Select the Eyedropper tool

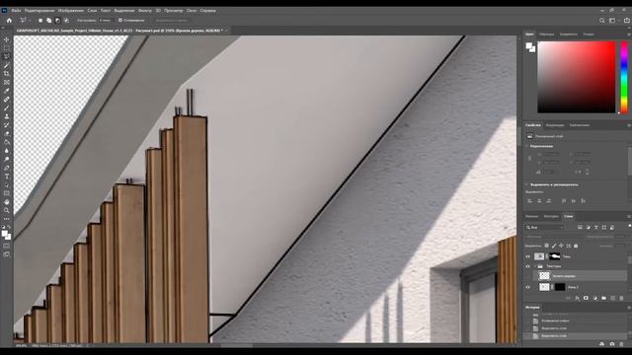click(x=7, y=91)
